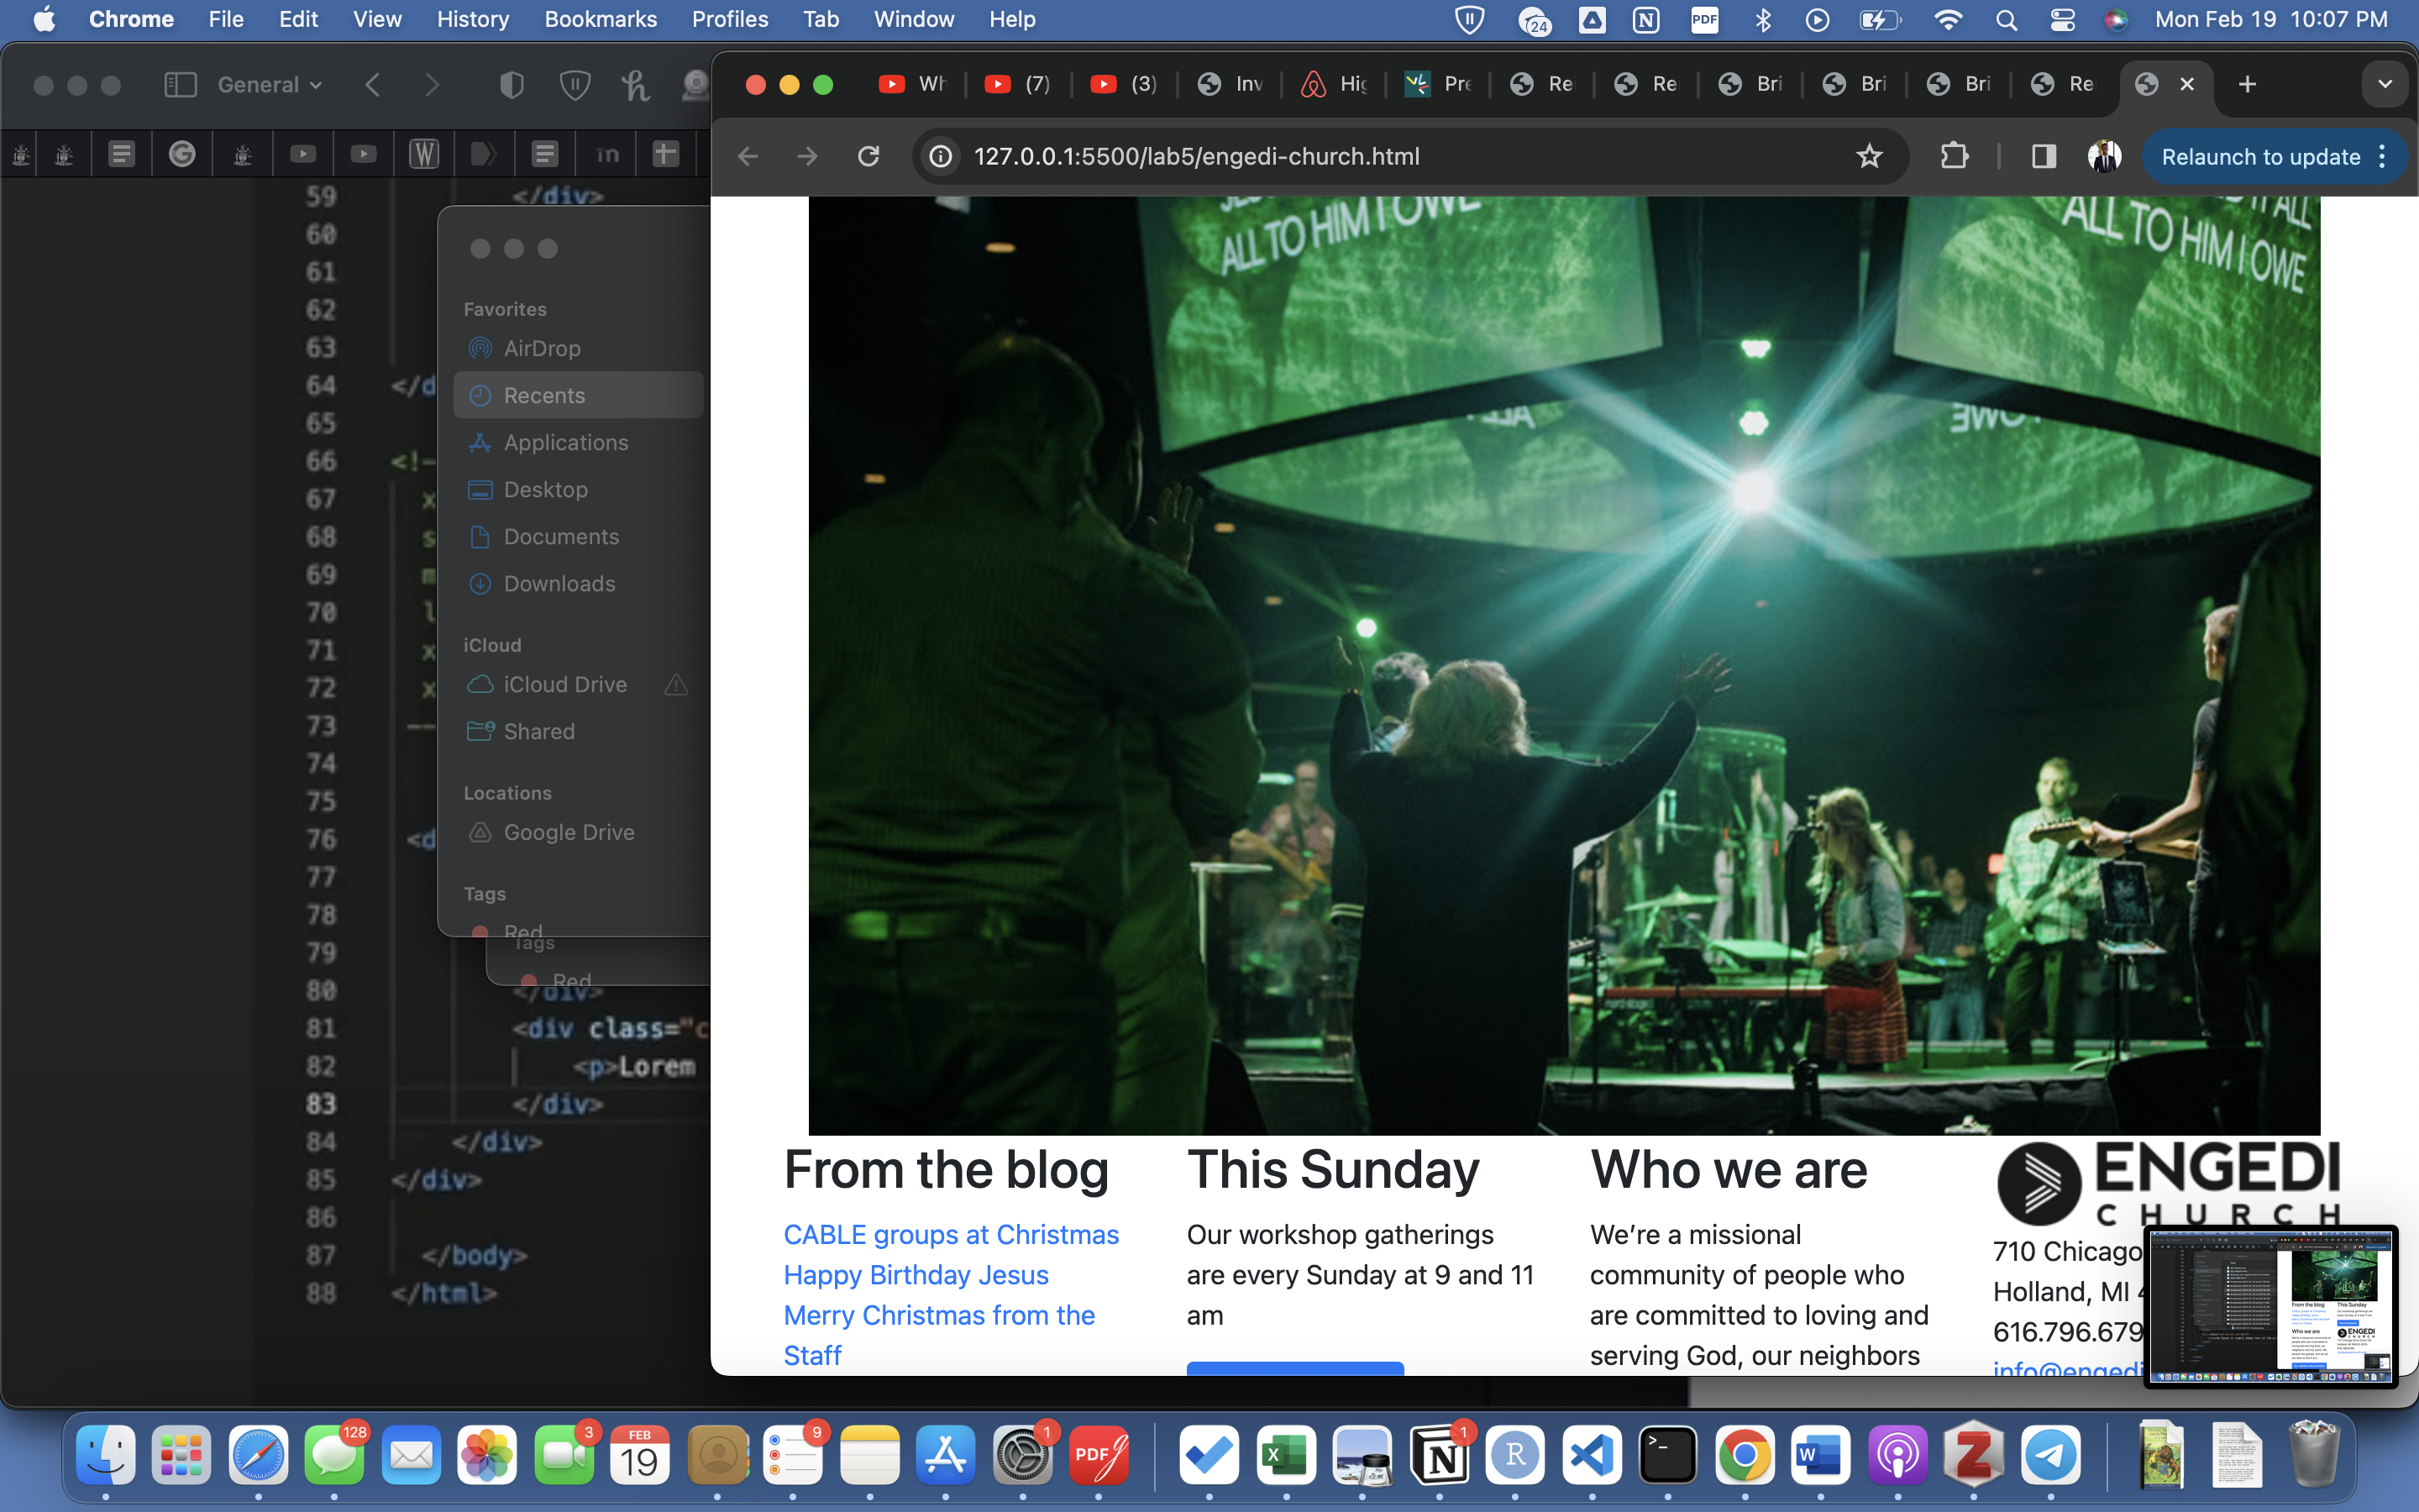Expand the General dropdown in background window

pyautogui.click(x=269, y=85)
